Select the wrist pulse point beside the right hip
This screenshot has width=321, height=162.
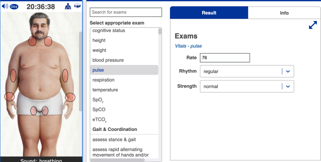point(70,97)
